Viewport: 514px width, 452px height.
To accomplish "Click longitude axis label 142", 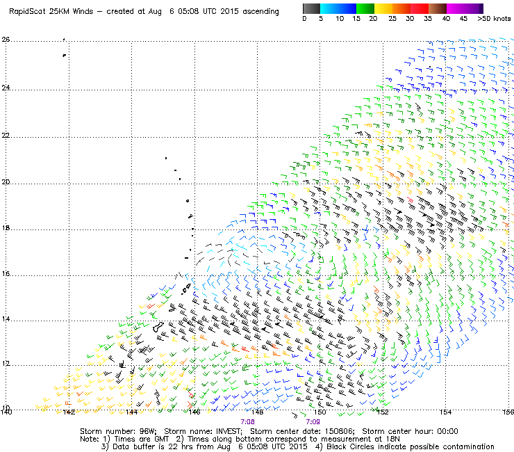I will 69,412.
